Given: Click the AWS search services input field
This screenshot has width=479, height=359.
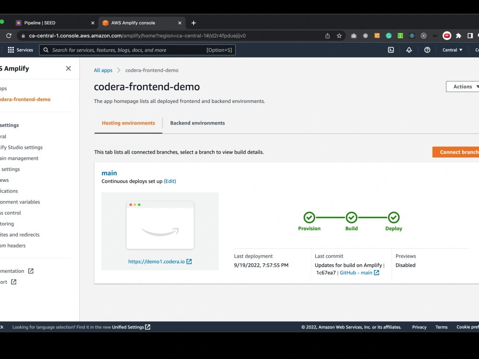Looking at the screenshot, I should coord(137,50).
